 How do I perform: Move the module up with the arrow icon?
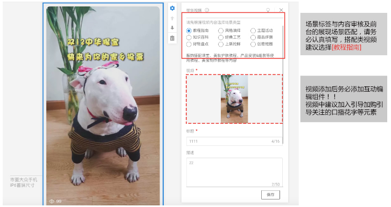coord(172,18)
